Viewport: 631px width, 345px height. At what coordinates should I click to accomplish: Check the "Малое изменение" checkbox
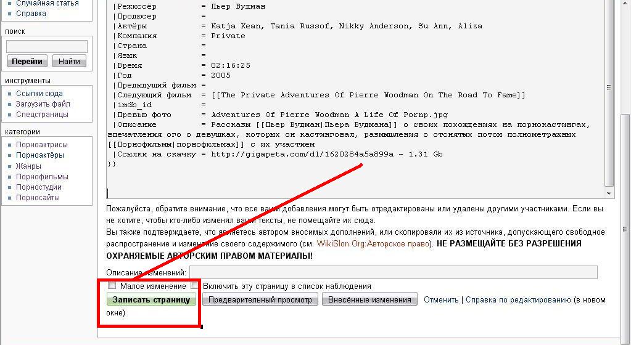tap(112, 286)
